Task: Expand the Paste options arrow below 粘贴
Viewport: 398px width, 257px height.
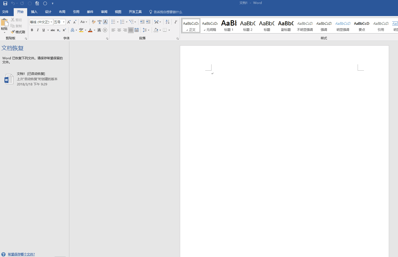Action: click(4, 32)
